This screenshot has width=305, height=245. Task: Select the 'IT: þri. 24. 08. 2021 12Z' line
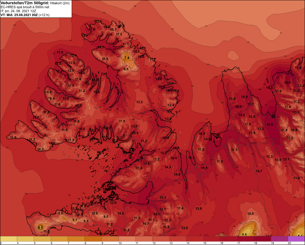tap(18, 11)
